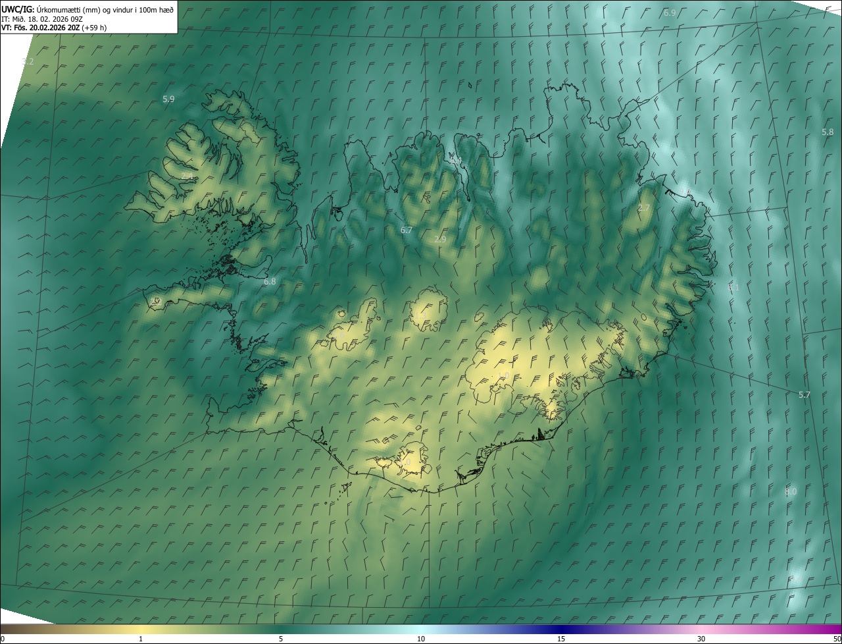Click the "VT: Fös. 20.02.2026 20Z (+59 h)" line
The image size is (842, 644).
pyautogui.click(x=54, y=28)
